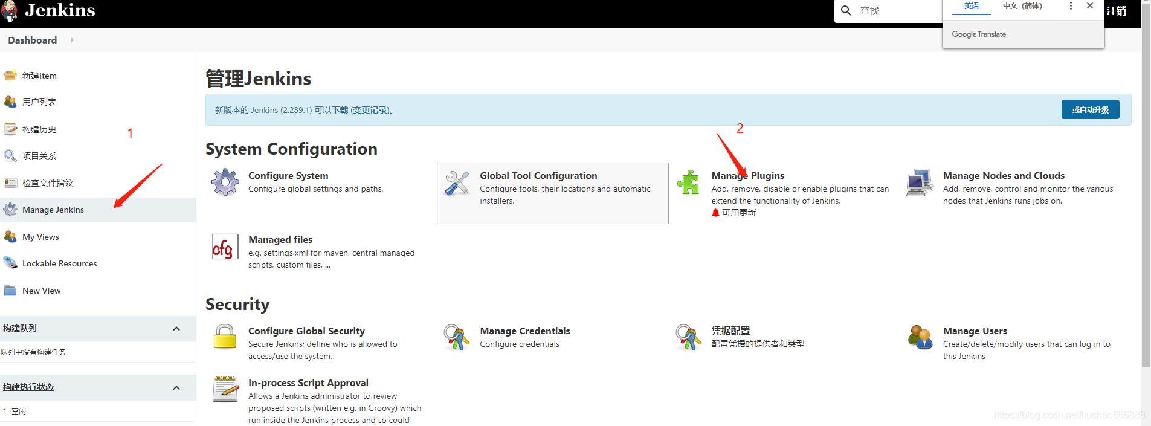This screenshot has height=426, width=1151.
Task: Click the 构建执行状态 heading link
Action: point(28,387)
